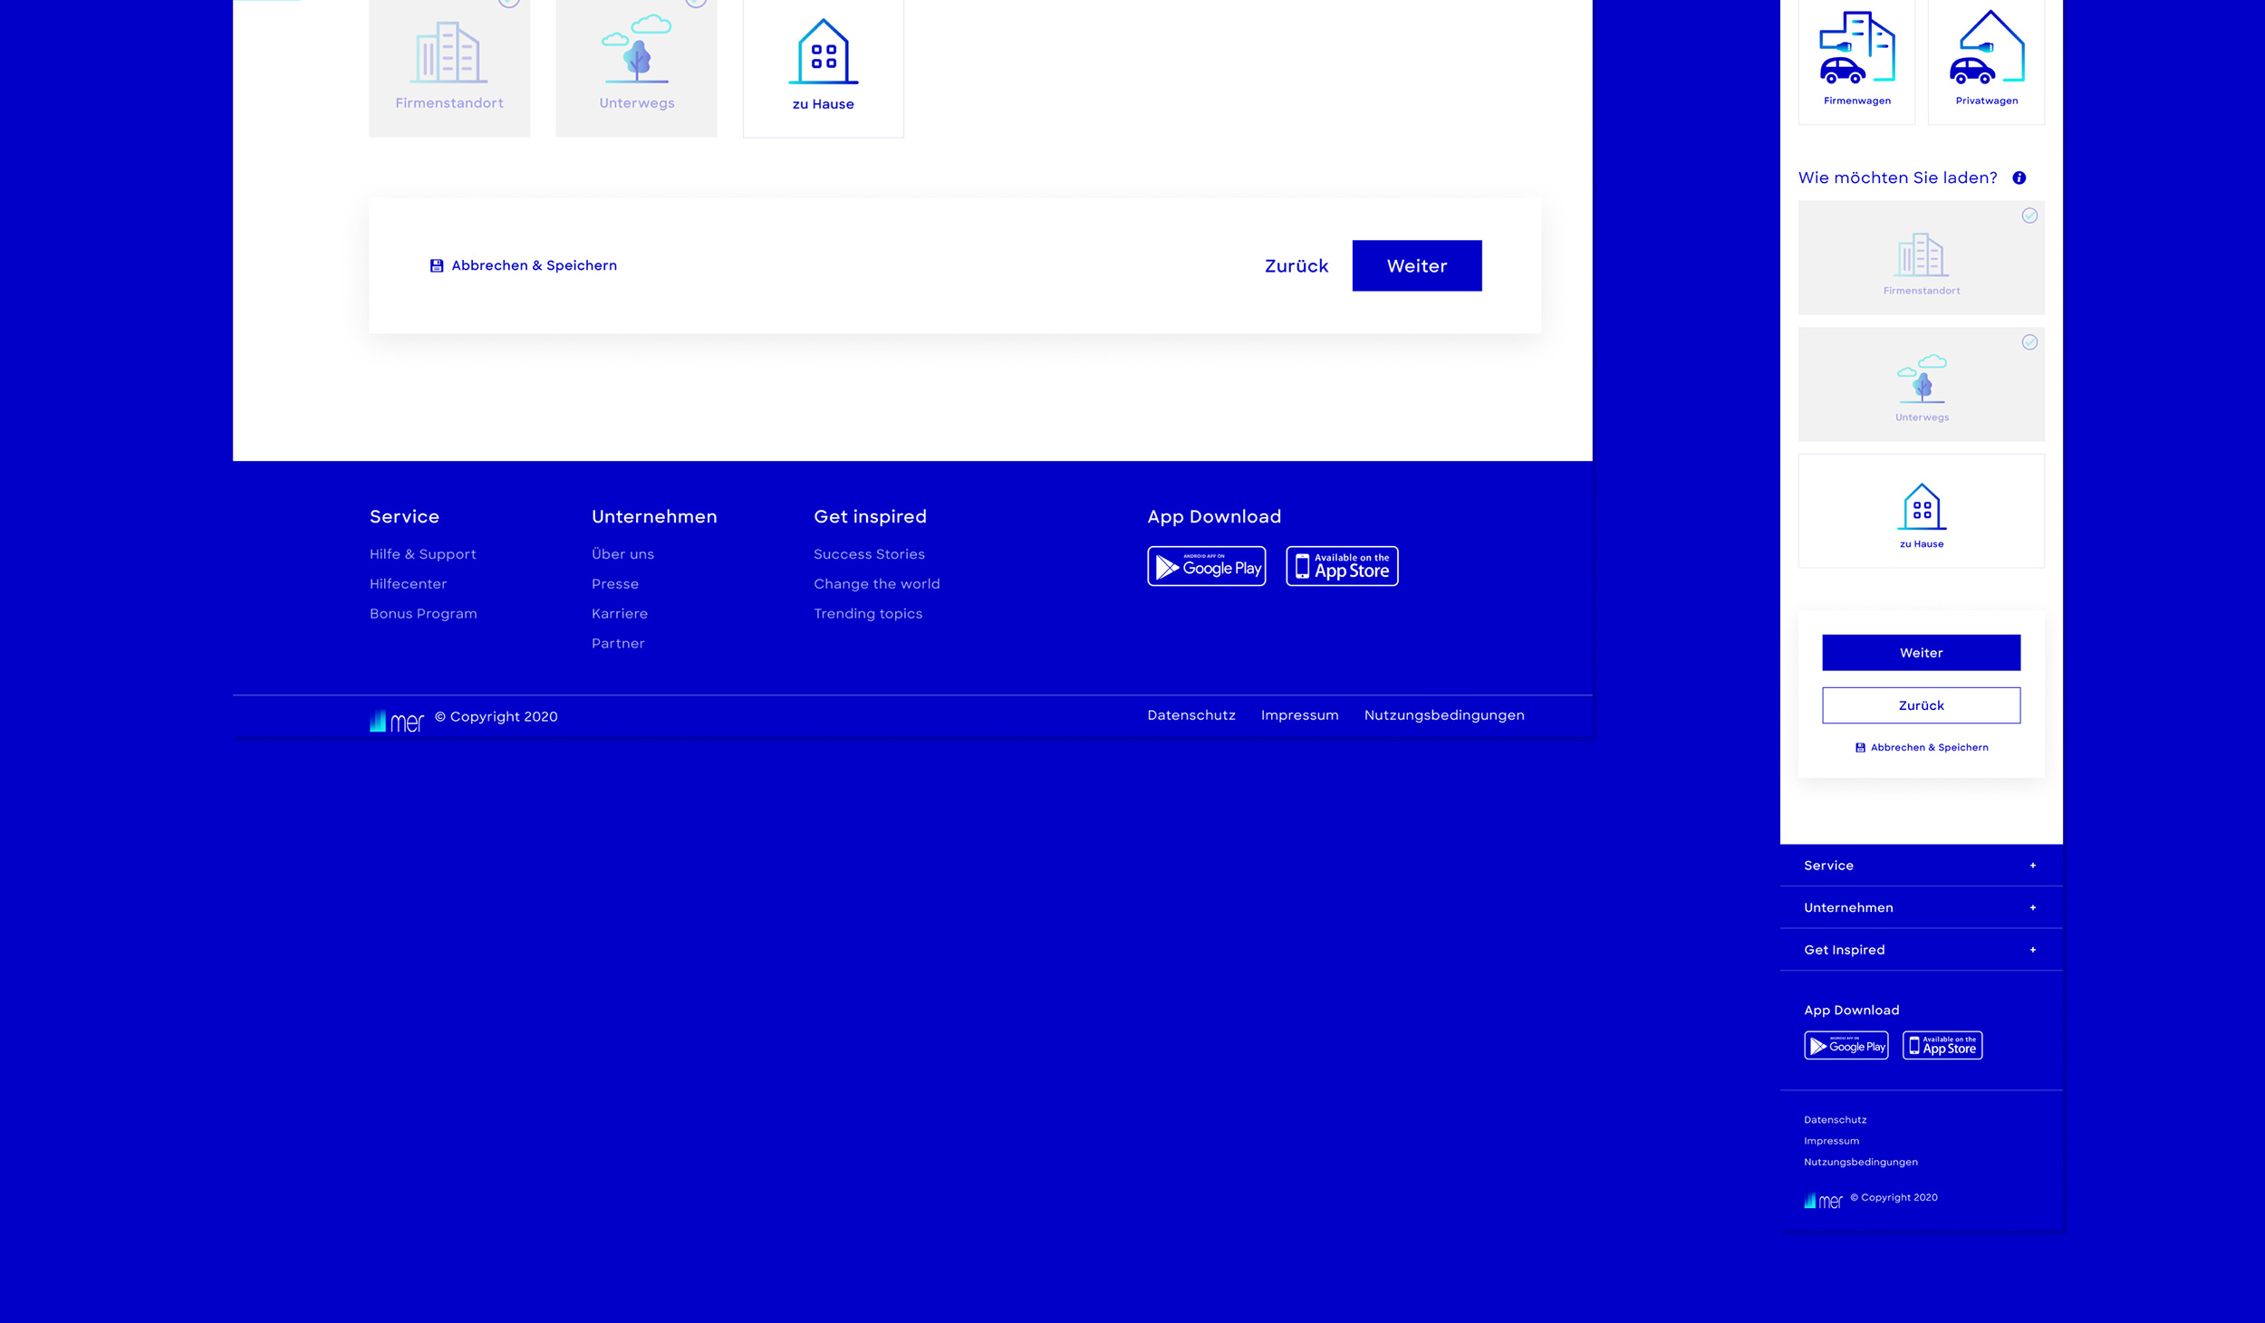
Task: Select the mobile zu Hause option card
Action: tap(1921, 512)
